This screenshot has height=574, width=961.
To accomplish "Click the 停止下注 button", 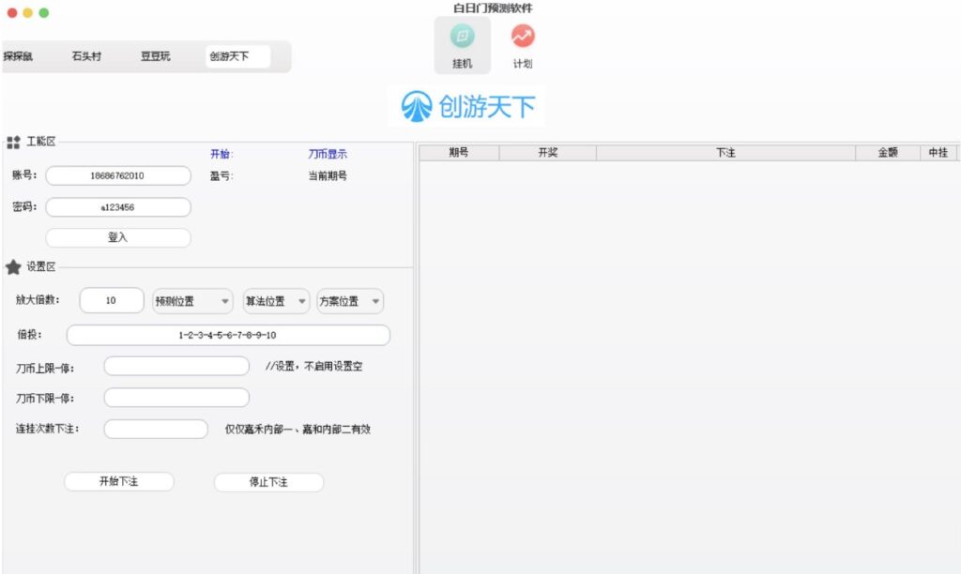I will click(270, 482).
